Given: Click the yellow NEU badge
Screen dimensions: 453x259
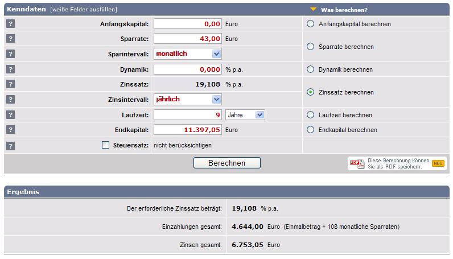Looking at the screenshot, I should tap(438, 163).
